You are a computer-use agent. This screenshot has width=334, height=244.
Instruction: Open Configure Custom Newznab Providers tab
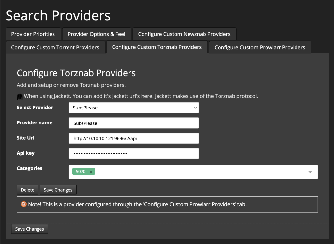tap(184, 34)
